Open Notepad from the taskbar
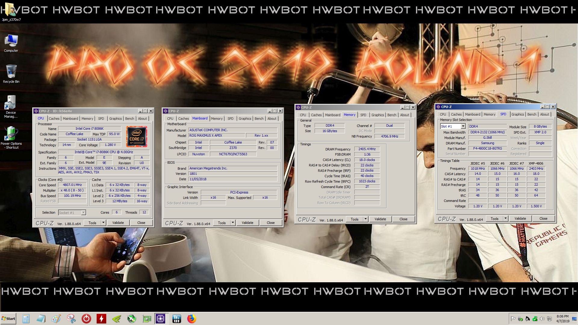578x325 pixels. [x=41, y=319]
